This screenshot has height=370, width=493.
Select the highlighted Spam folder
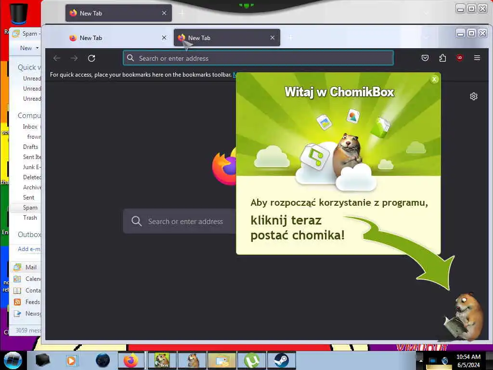coord(30,207)
